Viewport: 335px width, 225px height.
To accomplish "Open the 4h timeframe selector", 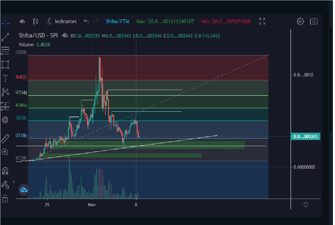I will (x=22, y=21).
